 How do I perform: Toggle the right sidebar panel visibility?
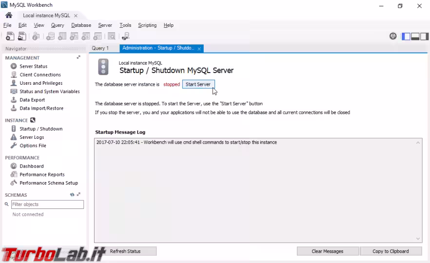[424, 36]
